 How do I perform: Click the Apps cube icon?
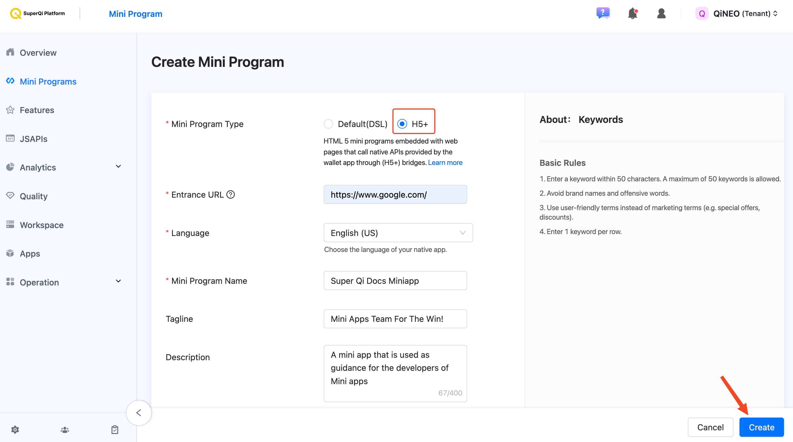coord(10,253)
